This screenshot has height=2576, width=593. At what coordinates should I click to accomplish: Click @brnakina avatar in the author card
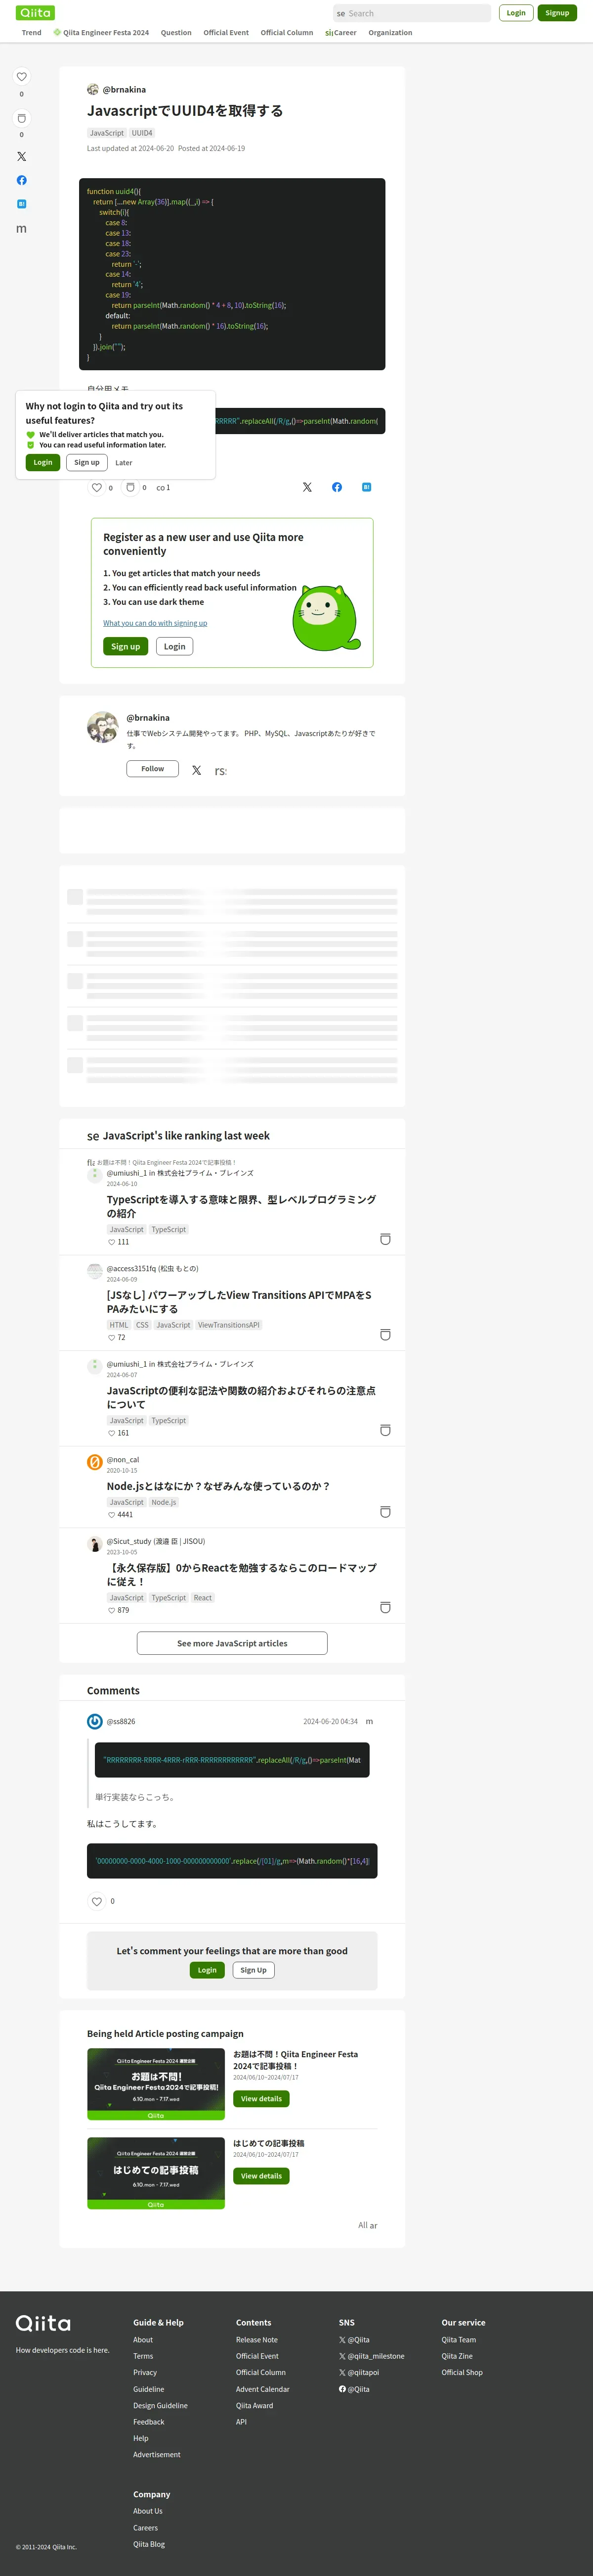click(x=103, y=728)
